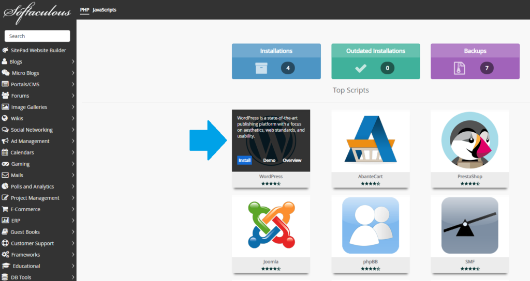This screenshot has height=281, width=530.
Task: Open the Installations count panel
Action: tap(276, 61)
